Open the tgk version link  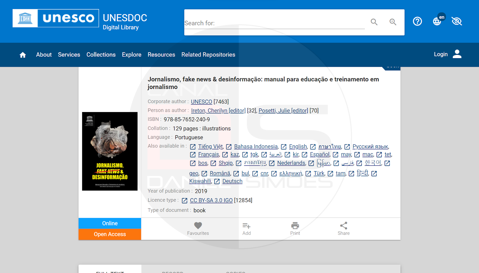point(254,154)
